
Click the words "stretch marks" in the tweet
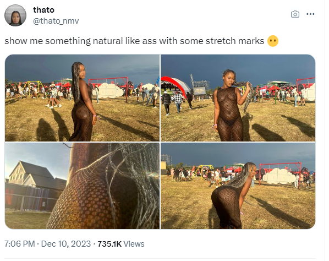tap(235, 41)
